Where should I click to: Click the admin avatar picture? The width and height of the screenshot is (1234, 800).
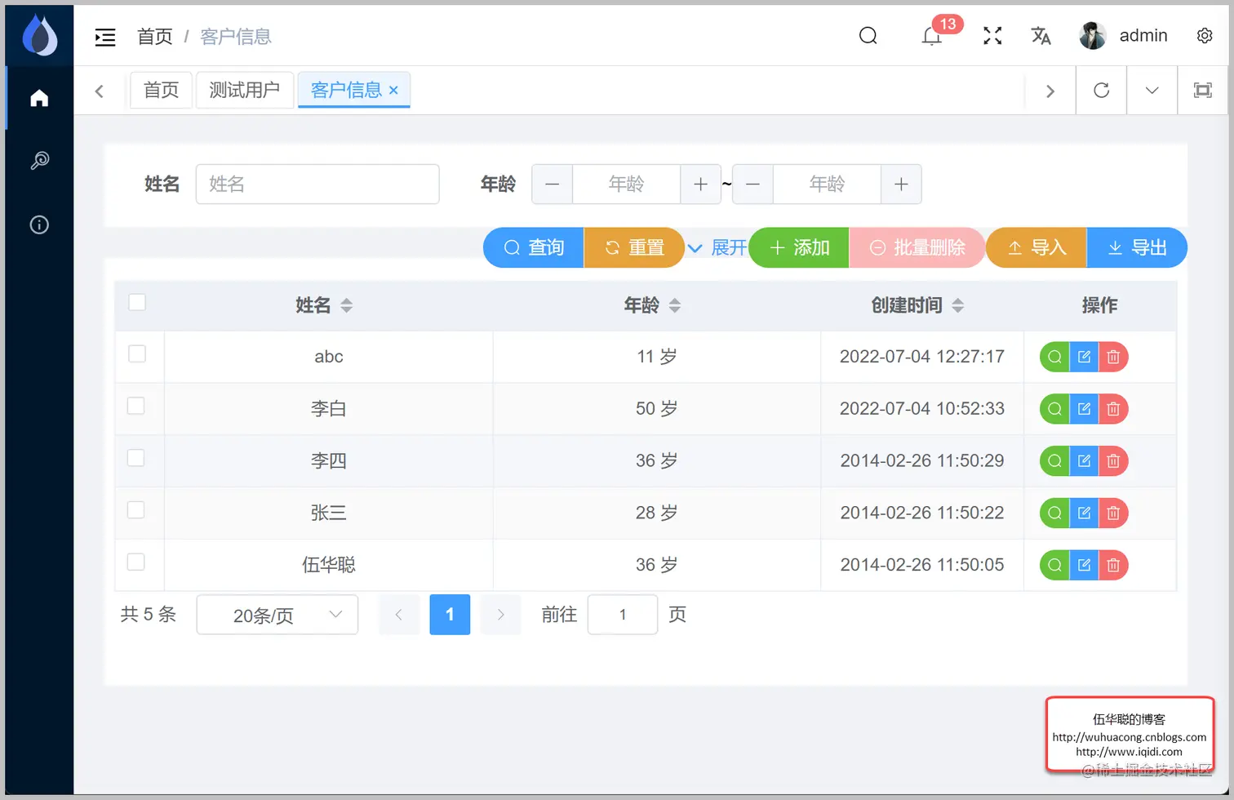tap(1093, 36)
